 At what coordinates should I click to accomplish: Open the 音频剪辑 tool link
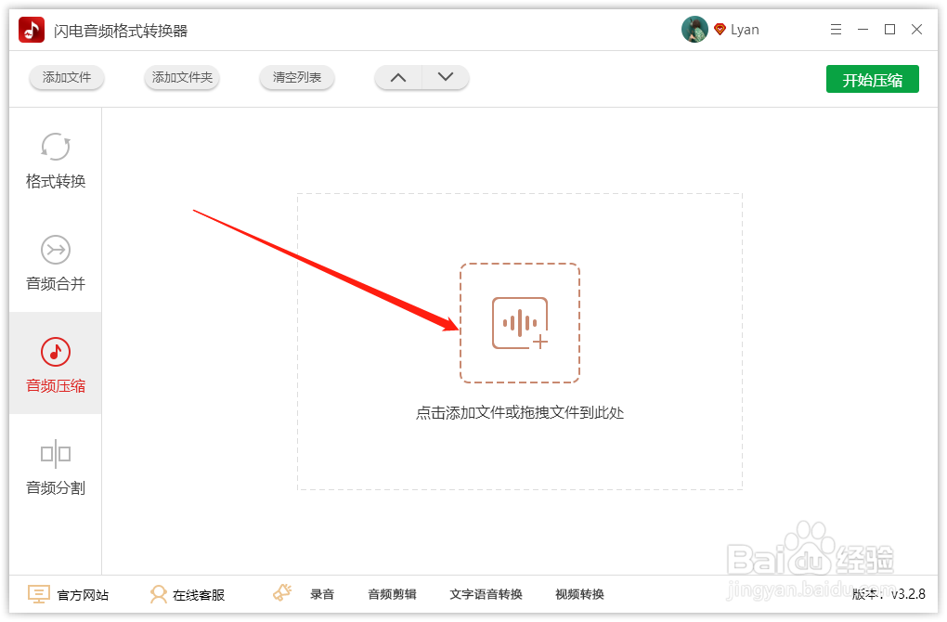click(x=392, y=594)
